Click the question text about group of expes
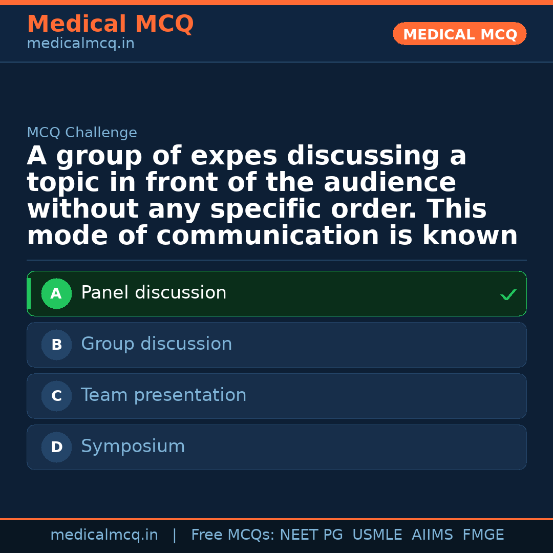This screenshot has height=553, width=553. pos(272,195)
